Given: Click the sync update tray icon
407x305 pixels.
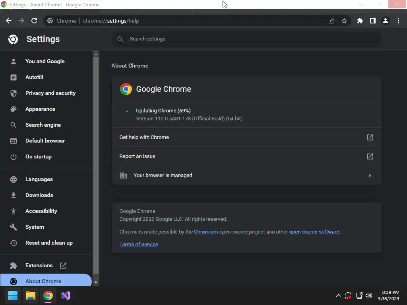Looking at the screenshot, I should coord(348,295).
